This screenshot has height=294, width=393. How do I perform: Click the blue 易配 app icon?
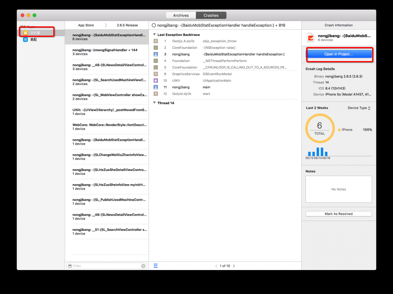[25, 40]
